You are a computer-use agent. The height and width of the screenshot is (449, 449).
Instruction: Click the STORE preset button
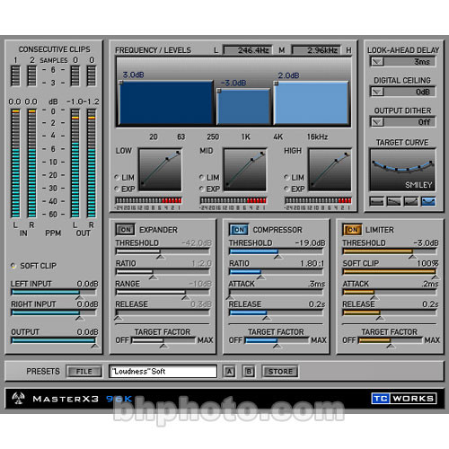[x=280, y=372]
